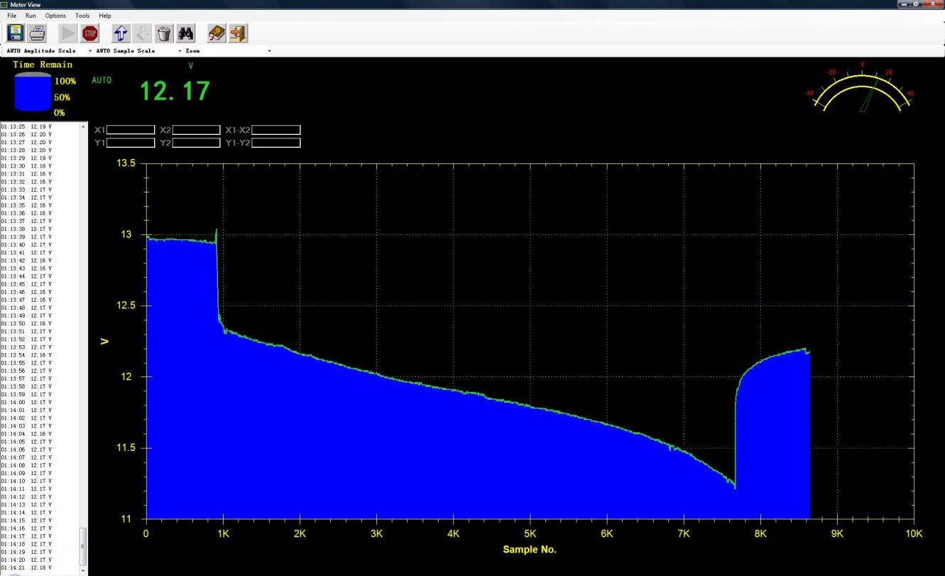
Task: Select log row 01:14:04 12.16 V
Action: 26,434
